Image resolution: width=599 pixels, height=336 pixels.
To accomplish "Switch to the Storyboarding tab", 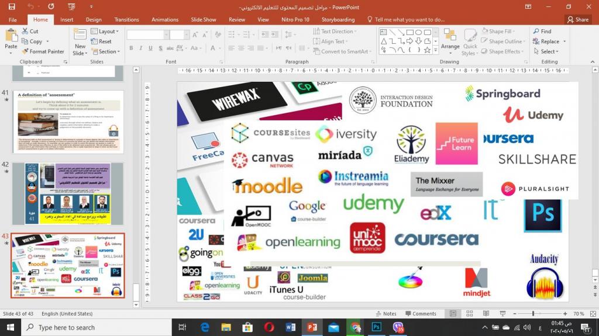I will point(338,19).
